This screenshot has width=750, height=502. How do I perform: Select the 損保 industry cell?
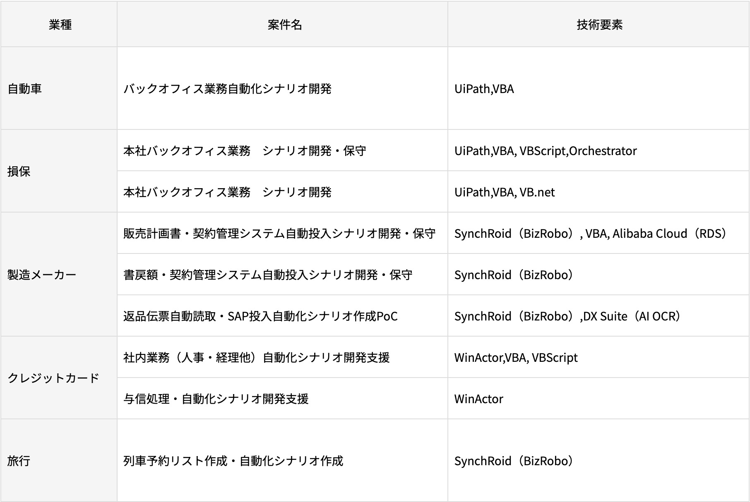click(x=19, y=171)
